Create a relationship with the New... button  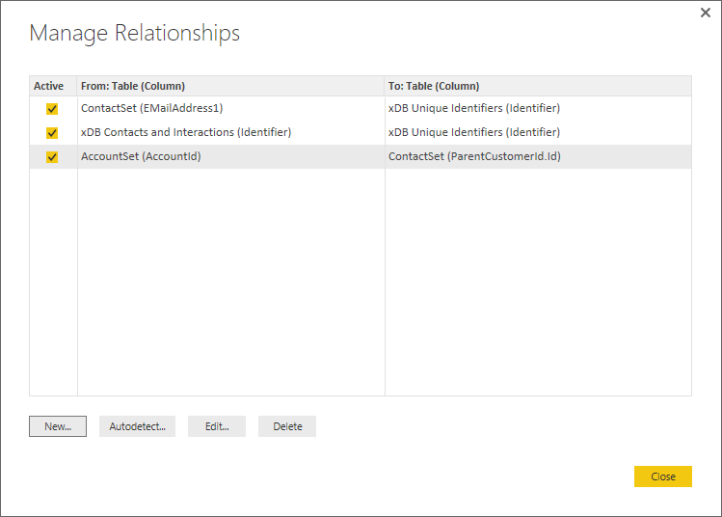(58, 426)
